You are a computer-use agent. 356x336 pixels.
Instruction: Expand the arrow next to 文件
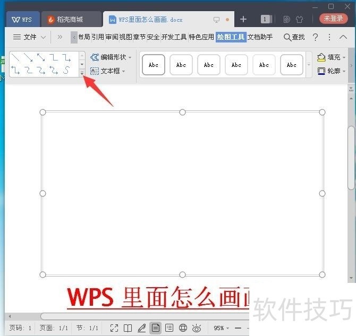point(44,37)
